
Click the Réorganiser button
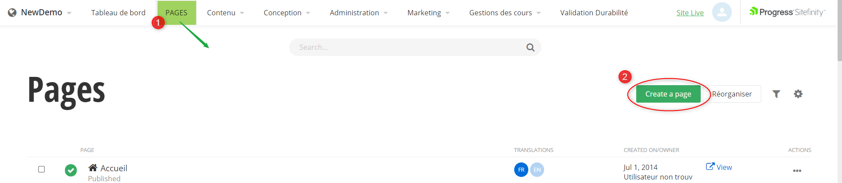(732, 94)
